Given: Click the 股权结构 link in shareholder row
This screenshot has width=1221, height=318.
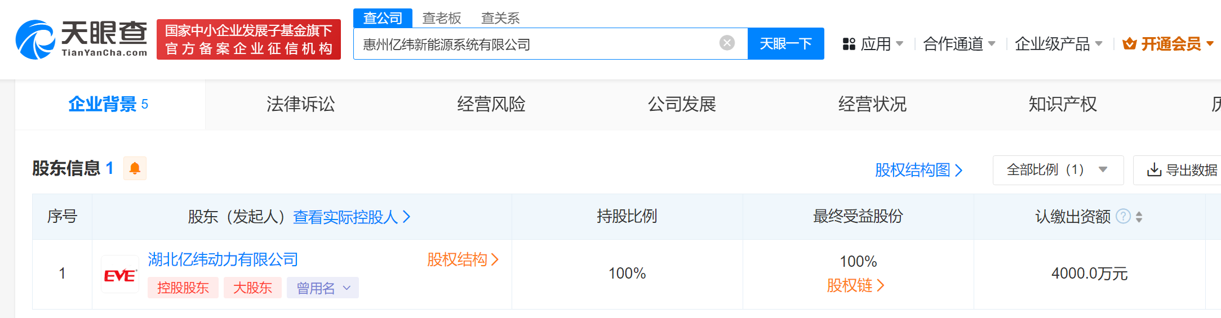Looking at the screenshot, I should pos(463,259).
